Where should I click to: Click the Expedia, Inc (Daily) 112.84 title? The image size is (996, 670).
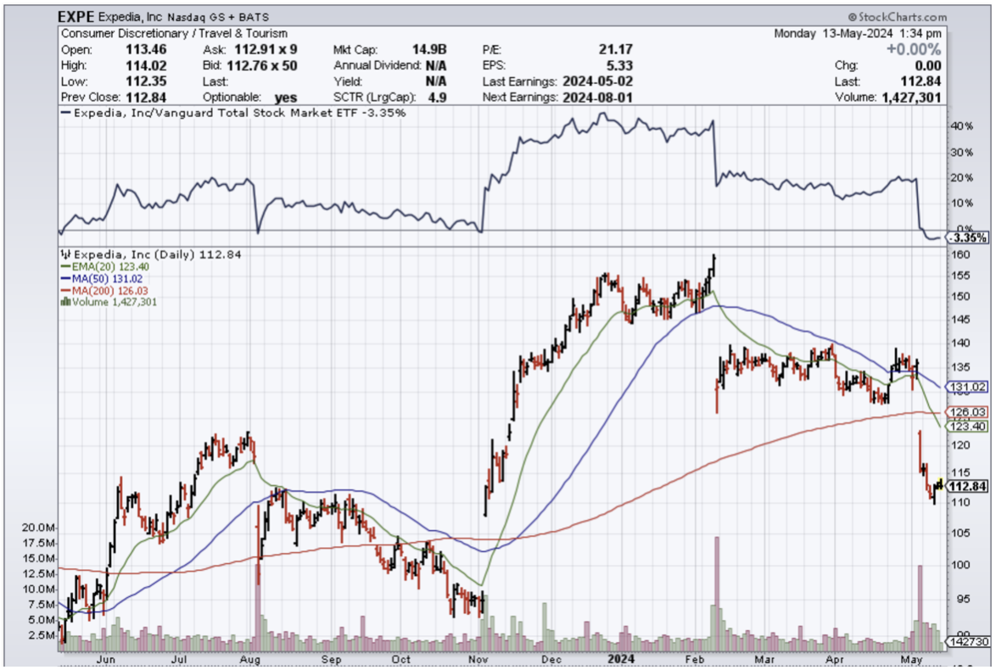151,254
